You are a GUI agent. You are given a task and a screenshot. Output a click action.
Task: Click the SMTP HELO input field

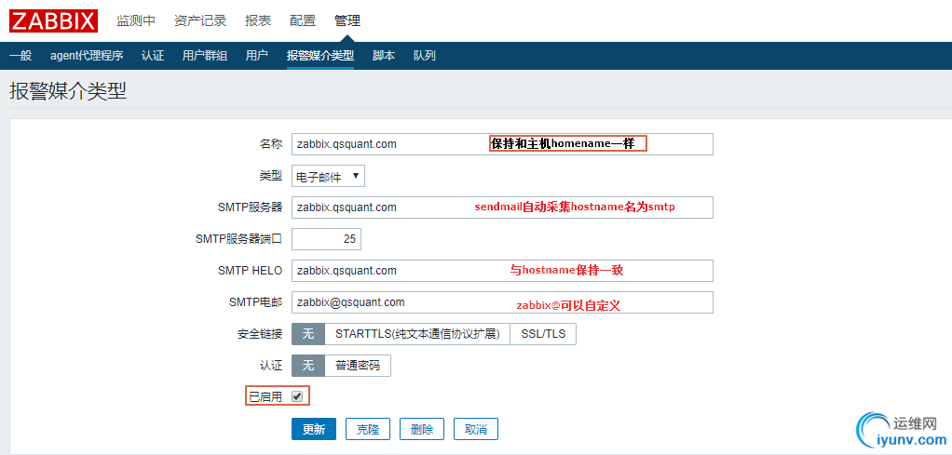point(502,271)
